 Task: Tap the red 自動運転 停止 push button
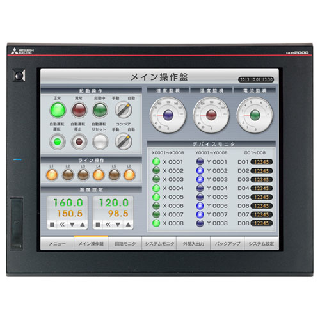point(79,141)
